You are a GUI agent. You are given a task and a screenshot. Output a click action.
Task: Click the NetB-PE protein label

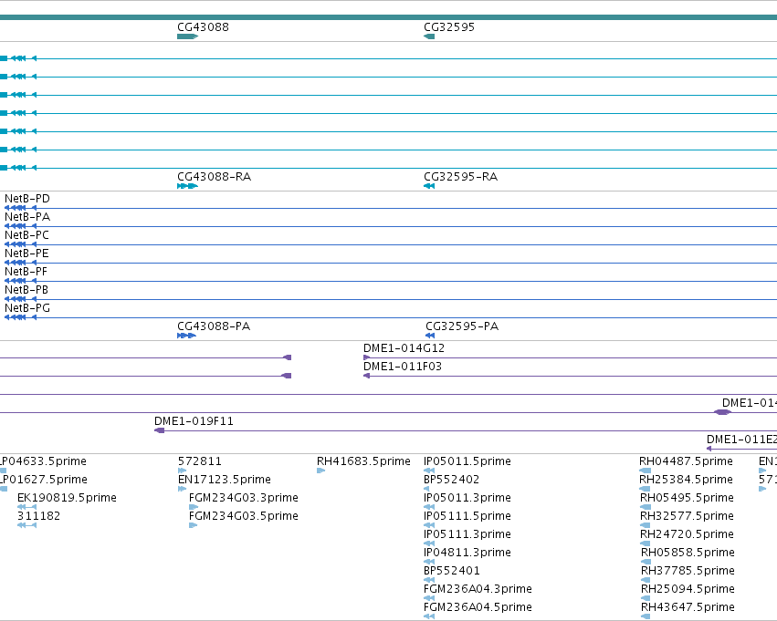point(26,254)
